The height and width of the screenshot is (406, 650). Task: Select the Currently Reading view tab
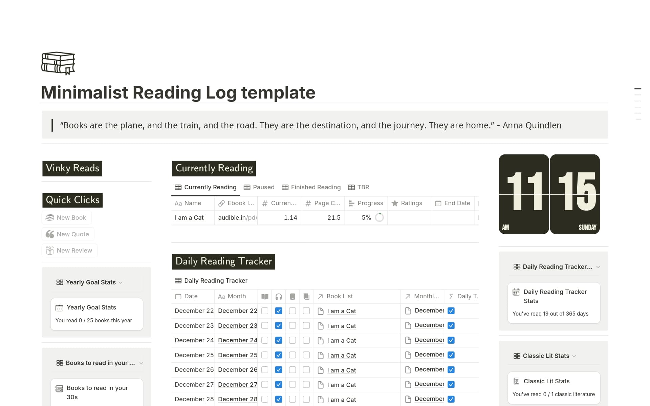(x=205, y=187)
